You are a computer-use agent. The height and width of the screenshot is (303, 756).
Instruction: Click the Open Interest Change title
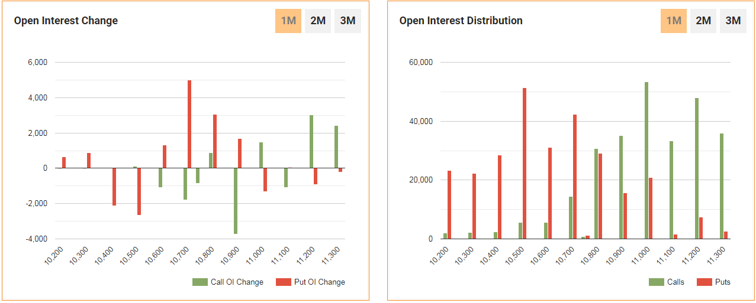click(66, 21)
